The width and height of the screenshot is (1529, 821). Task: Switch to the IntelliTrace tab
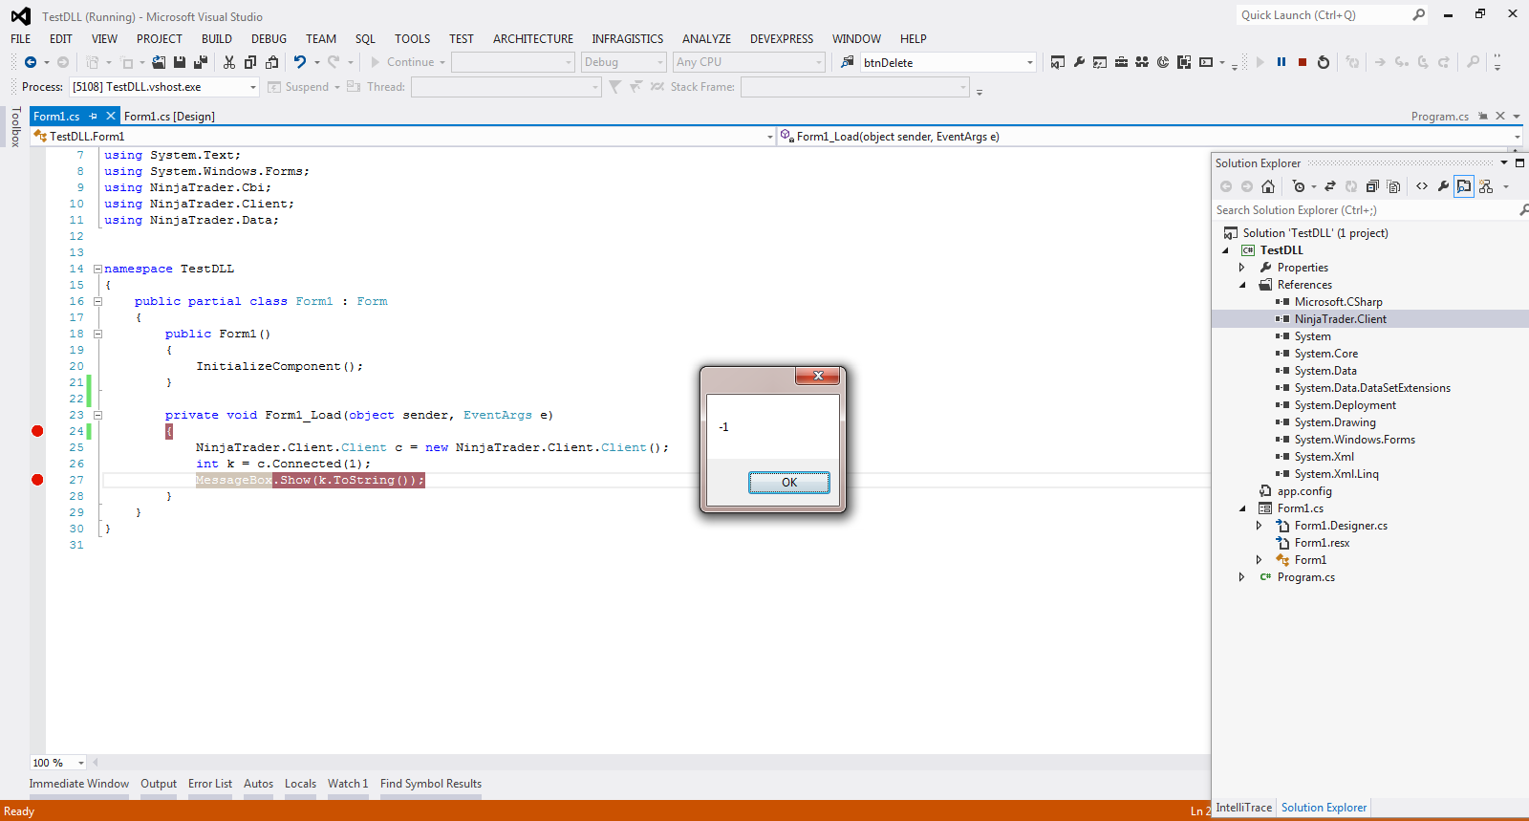tap(1243, 808)
